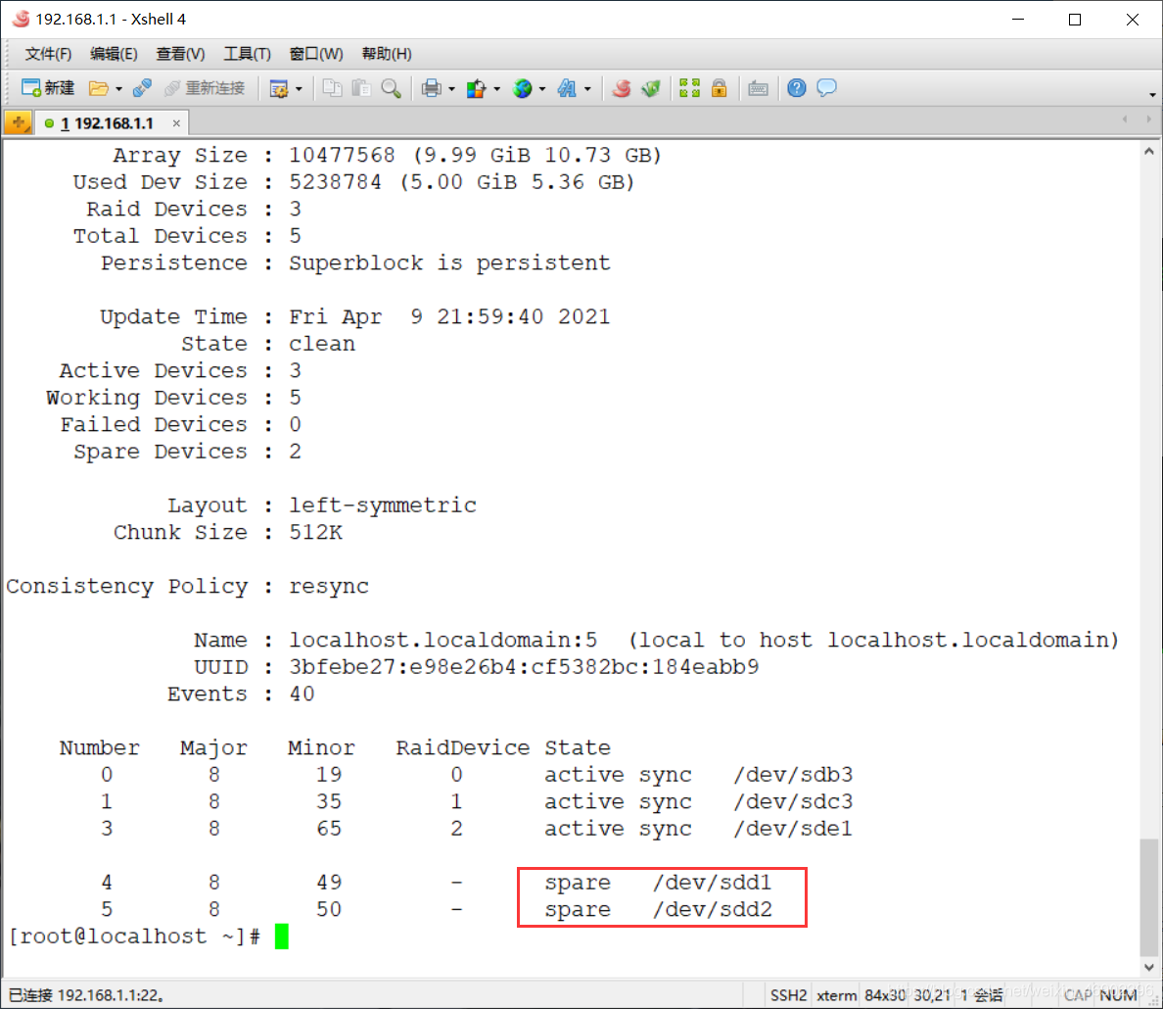
Task: Click the Paste icon in toolbar
Action: [x=361, y=88]
